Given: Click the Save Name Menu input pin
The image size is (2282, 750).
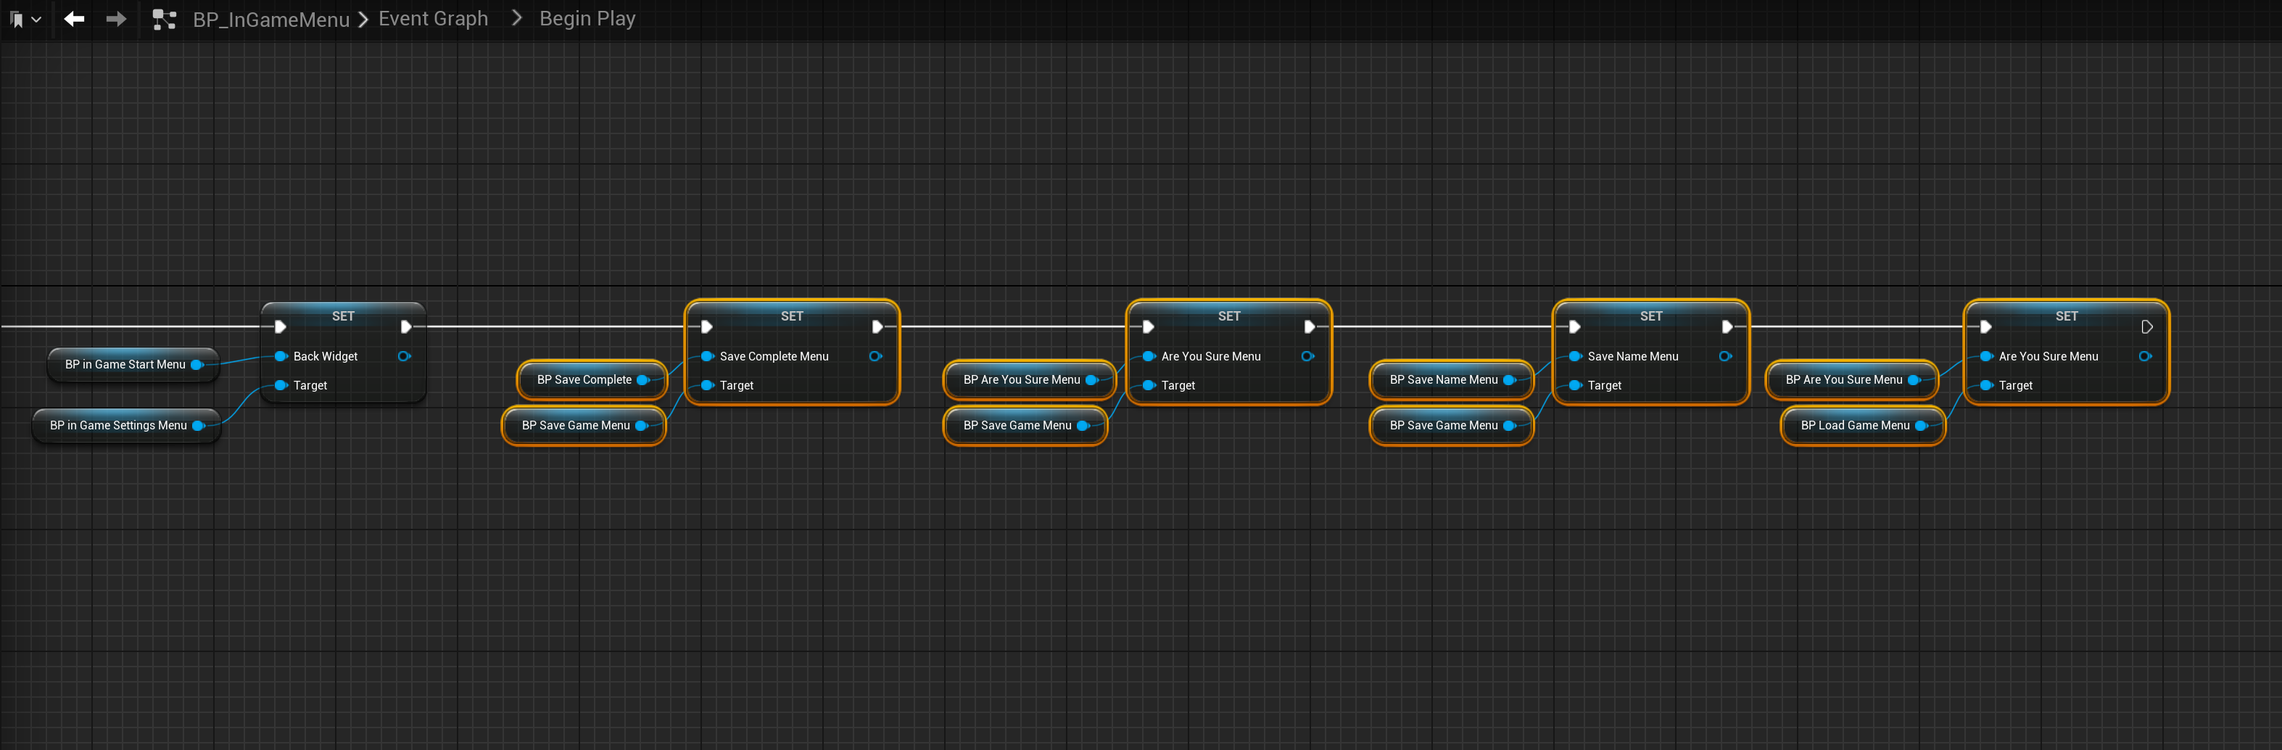Looking at the screenshot, I should [1575, 356].
